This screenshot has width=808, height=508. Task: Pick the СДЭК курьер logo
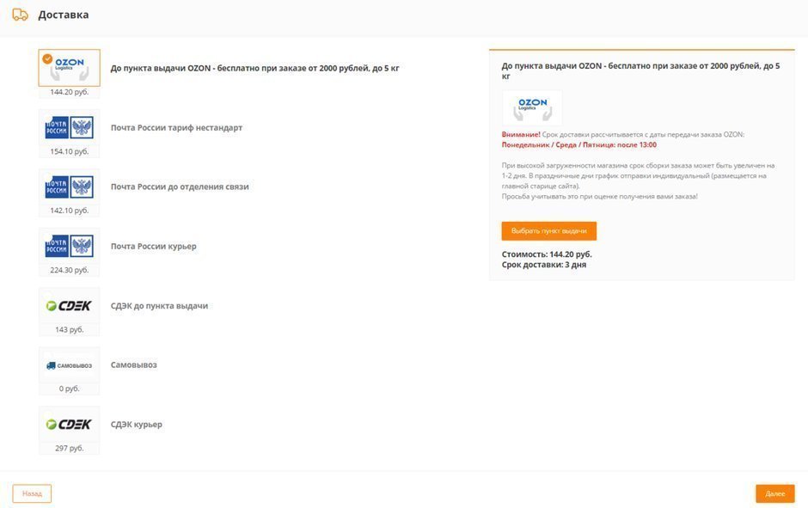tap(70, 424)
